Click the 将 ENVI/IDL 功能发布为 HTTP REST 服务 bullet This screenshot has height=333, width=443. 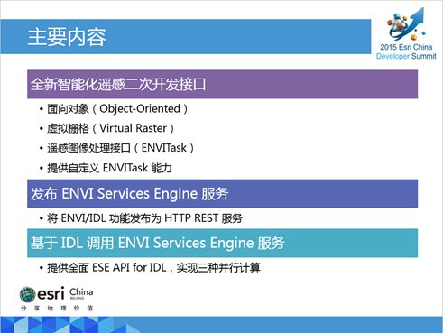(141, 218)
